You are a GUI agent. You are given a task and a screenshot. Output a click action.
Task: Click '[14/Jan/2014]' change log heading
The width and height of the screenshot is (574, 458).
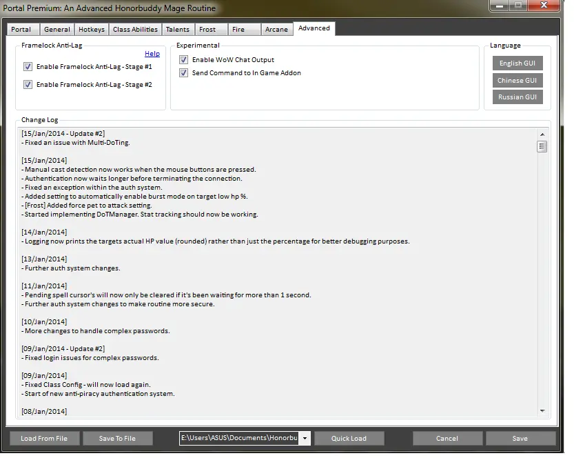pyautogui.click(x=44, y=232)
